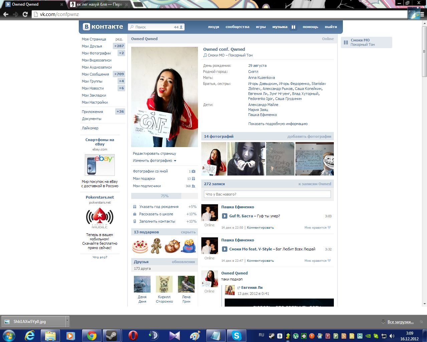Type in the Что у Вас нового field

[267, 194]
